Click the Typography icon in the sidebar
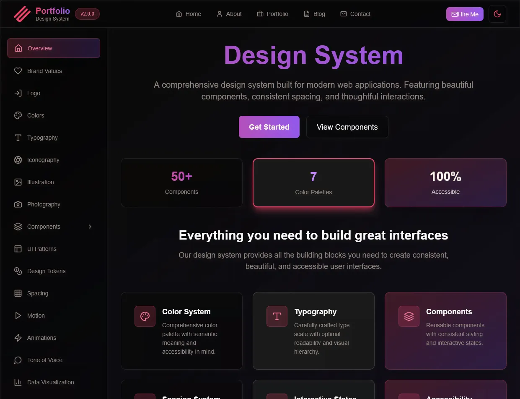Screen dimensions: 520x399 pyautogui.click(x=18, y=138)
